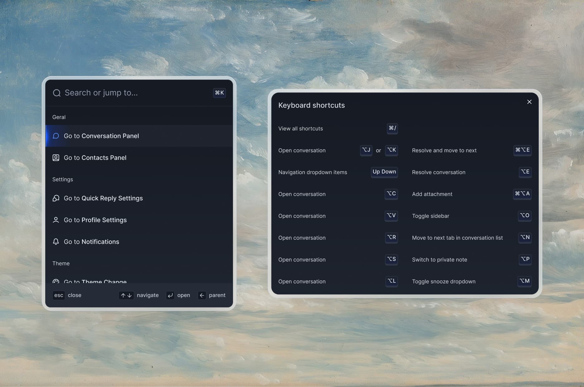
Task: Click the Up Down key badge
Action: click(384, 172)
